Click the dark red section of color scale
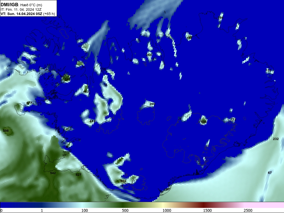 point(204,205)
